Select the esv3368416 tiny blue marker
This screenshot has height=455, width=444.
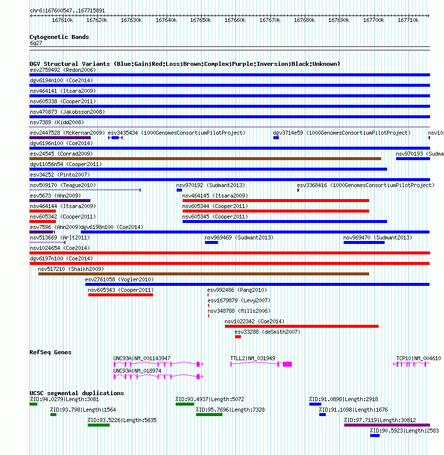298,190
